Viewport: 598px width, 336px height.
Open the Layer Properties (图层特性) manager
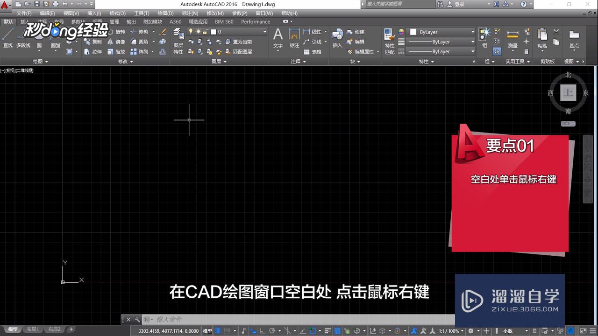[x=178, y=41]
